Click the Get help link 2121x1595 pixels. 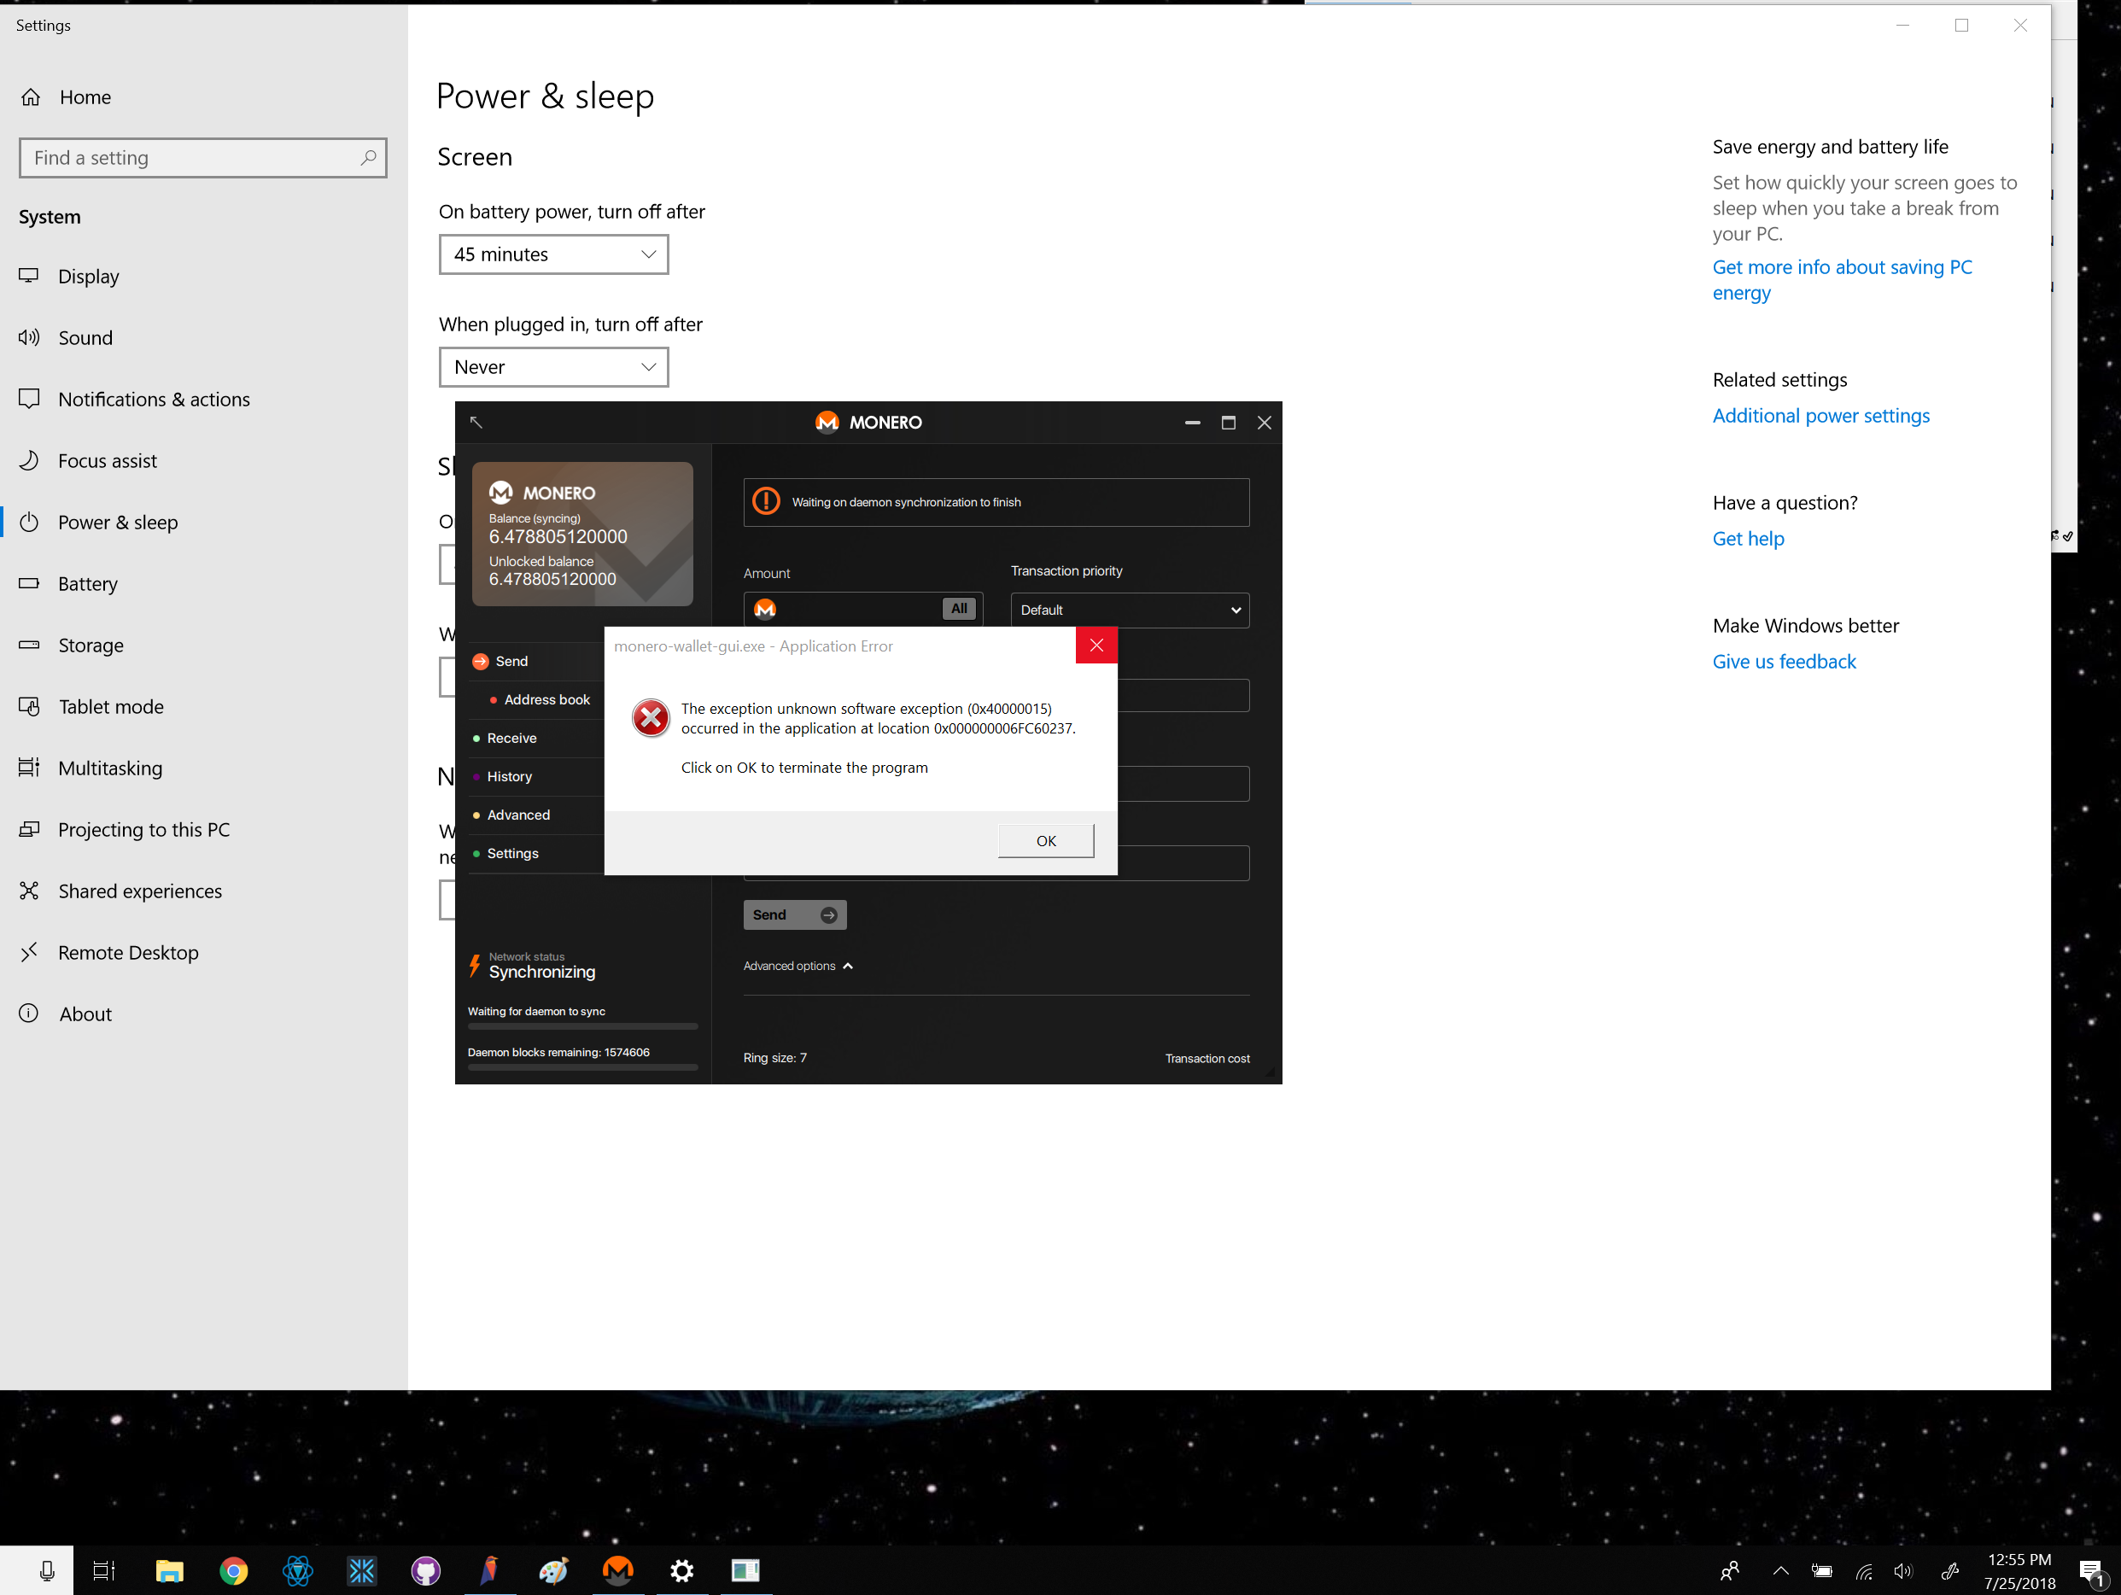(x=1748, y=538)
